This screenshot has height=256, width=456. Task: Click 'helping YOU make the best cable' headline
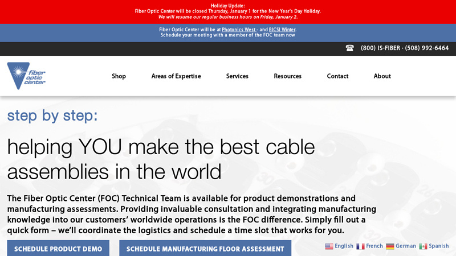click(x=161, y=147)
